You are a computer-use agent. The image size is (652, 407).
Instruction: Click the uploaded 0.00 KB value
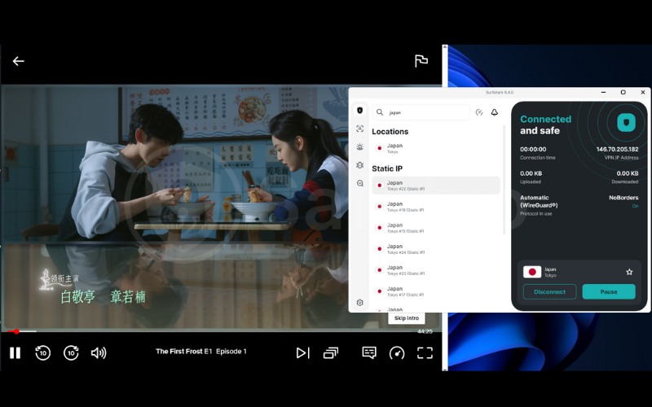pyautogui.click(x=531, y=173)
